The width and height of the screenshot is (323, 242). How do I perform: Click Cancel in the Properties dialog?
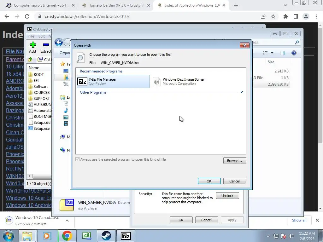pos(206,220)
